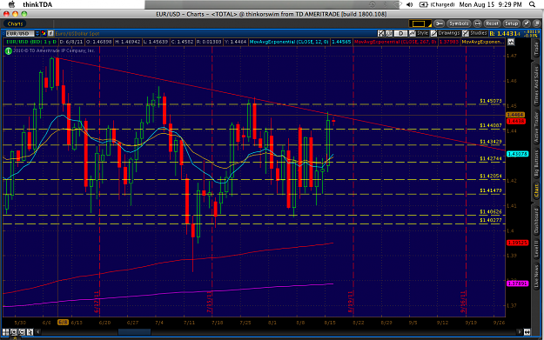Open the Level II sidebar tab

point(537,249)
